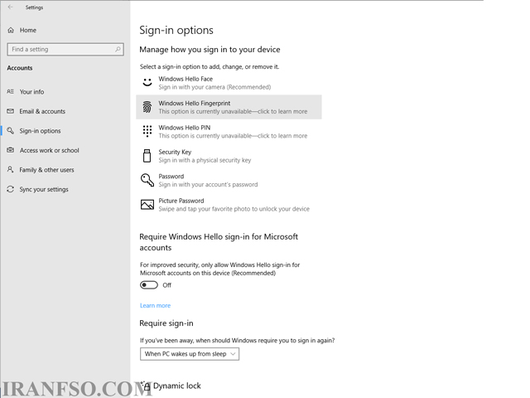Select the Password sign-in option

pyautogui.click(x=229, y=180)
